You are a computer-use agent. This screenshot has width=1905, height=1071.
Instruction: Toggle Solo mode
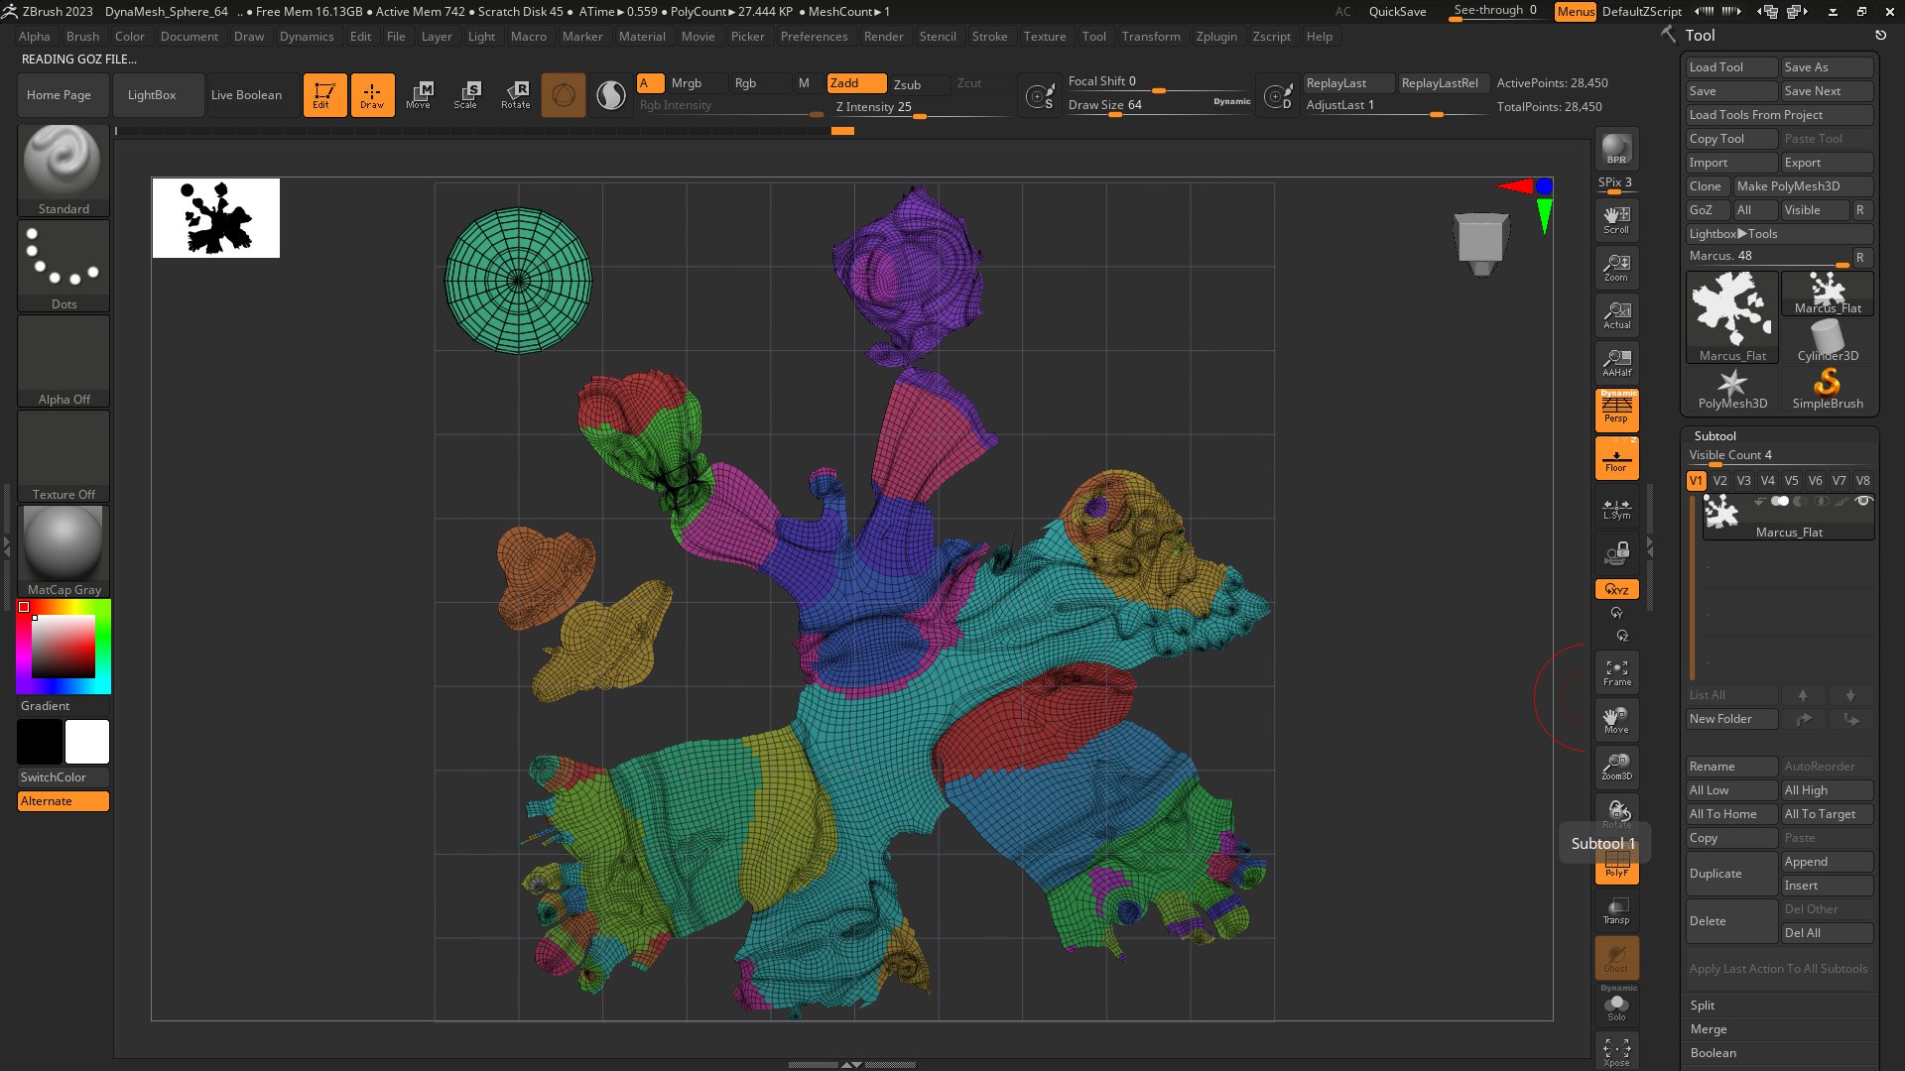pyautogui.click(x=1616, y=1007)
